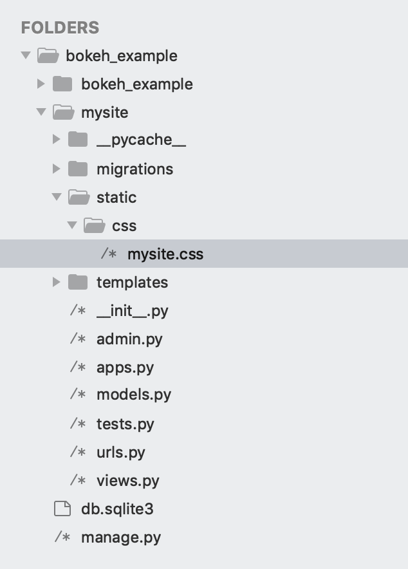Click the templates folder icon
The height and width of the screenshot is (569, 408).
(x=78, y=282)
